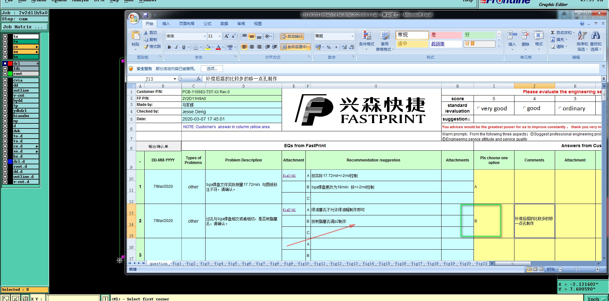This screenshot has width=609, height=301.
Task: Click the comma style icon
Action: click(336, 47)
